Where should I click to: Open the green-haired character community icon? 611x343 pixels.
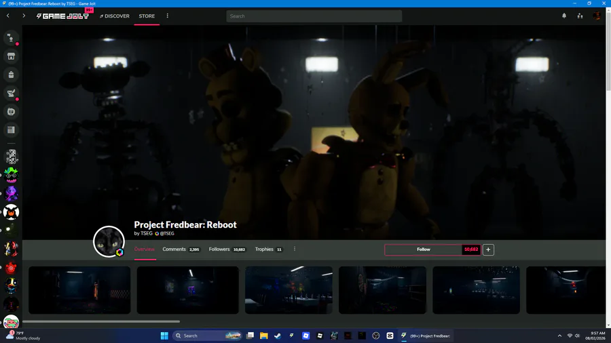pos(12,175)
